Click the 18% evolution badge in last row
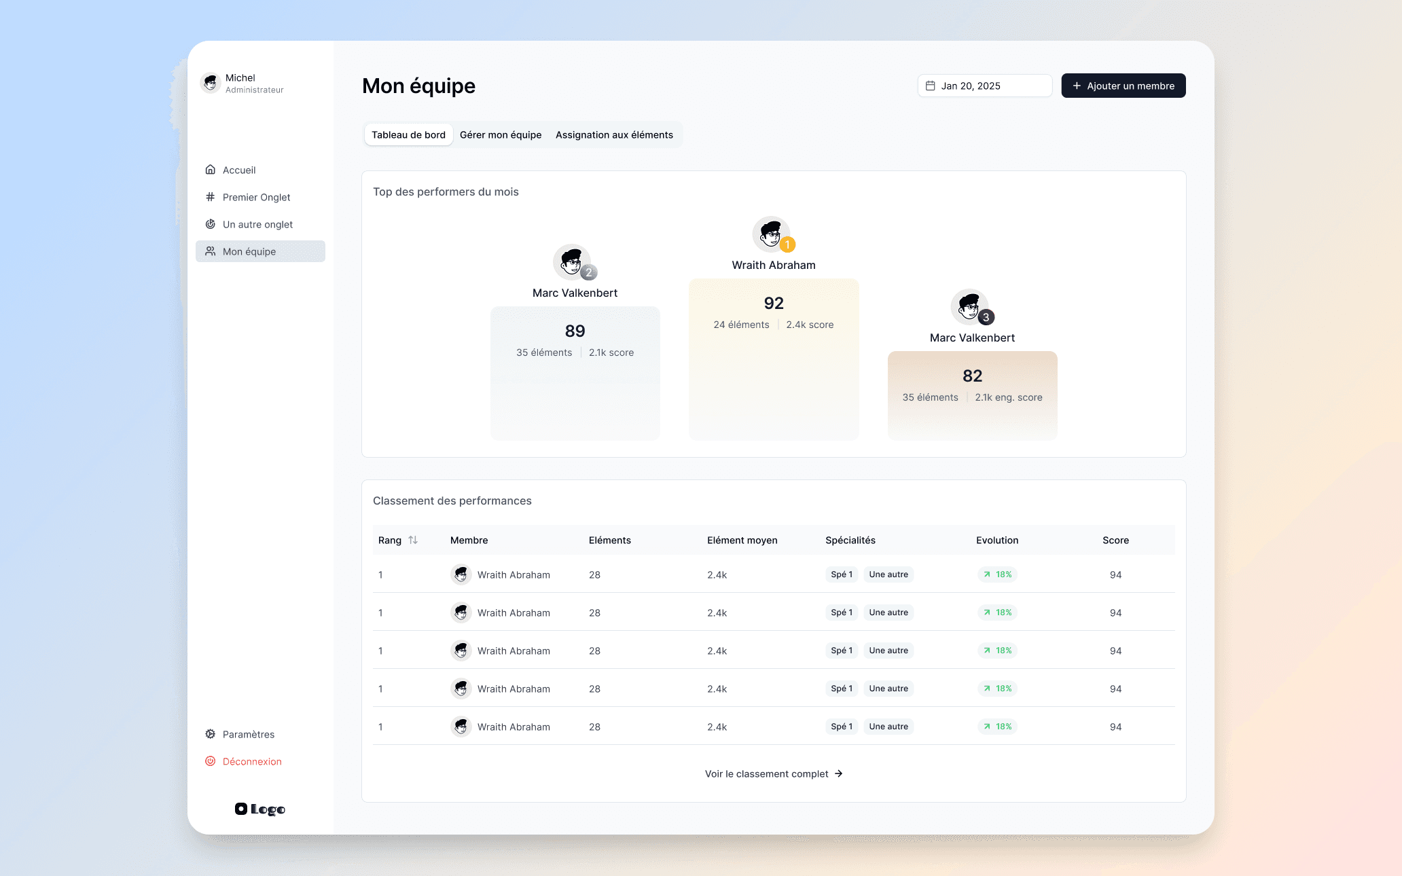This screenshot has height=876, width=1402. 997,727
